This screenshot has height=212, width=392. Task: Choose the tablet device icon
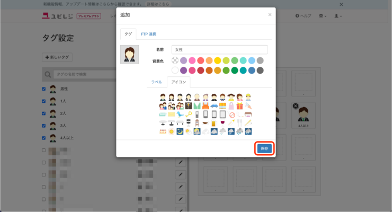coord(222,114)
